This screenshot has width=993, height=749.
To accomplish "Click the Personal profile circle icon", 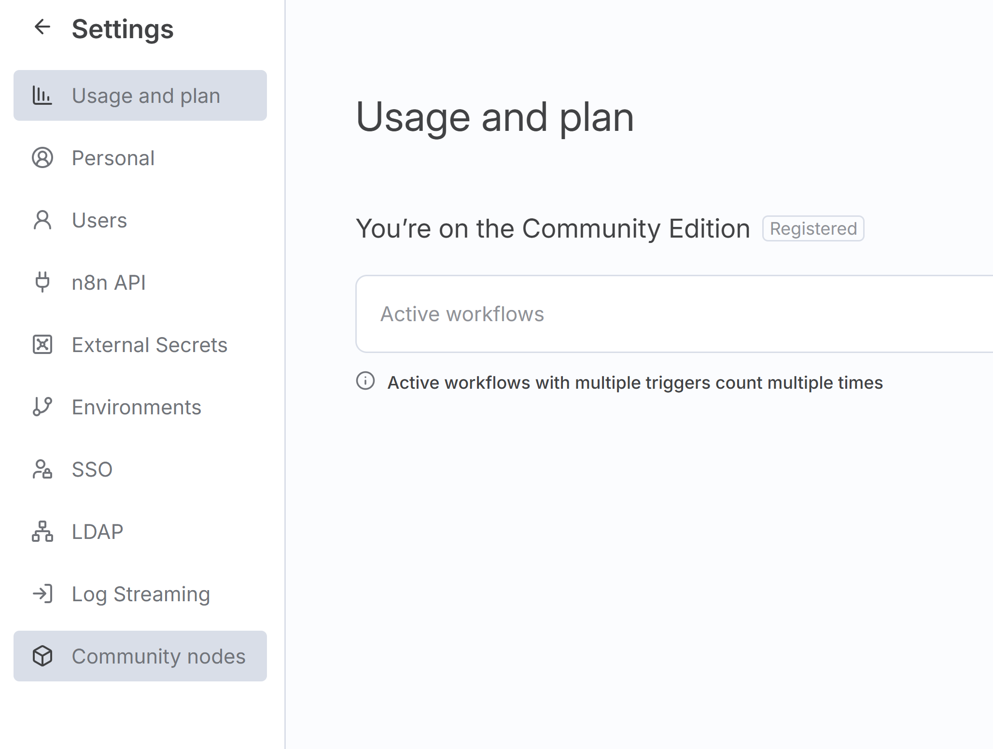I will [x=42, y=157].
